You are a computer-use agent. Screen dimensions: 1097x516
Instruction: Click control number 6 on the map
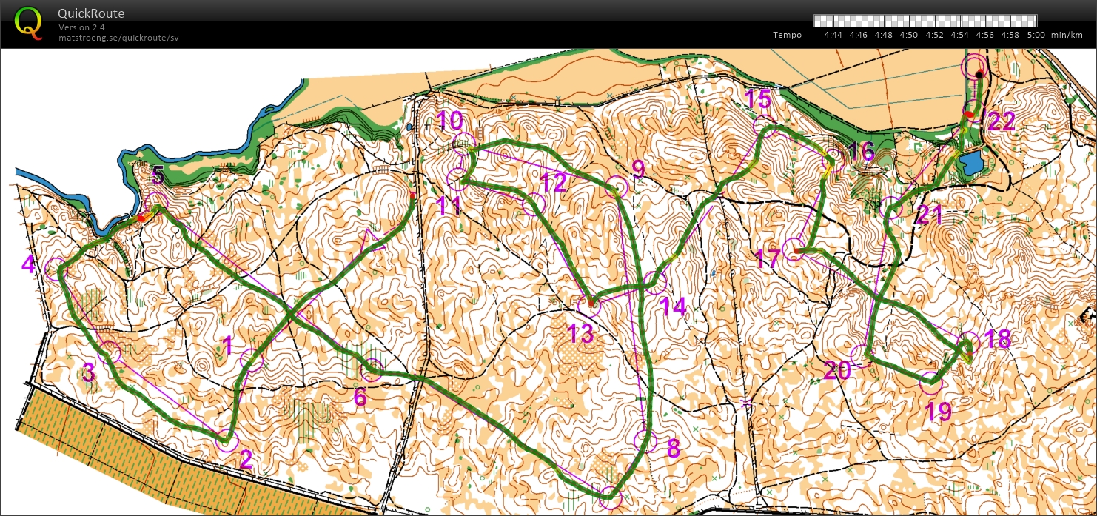pyautogui.click(x=360, y=398)
